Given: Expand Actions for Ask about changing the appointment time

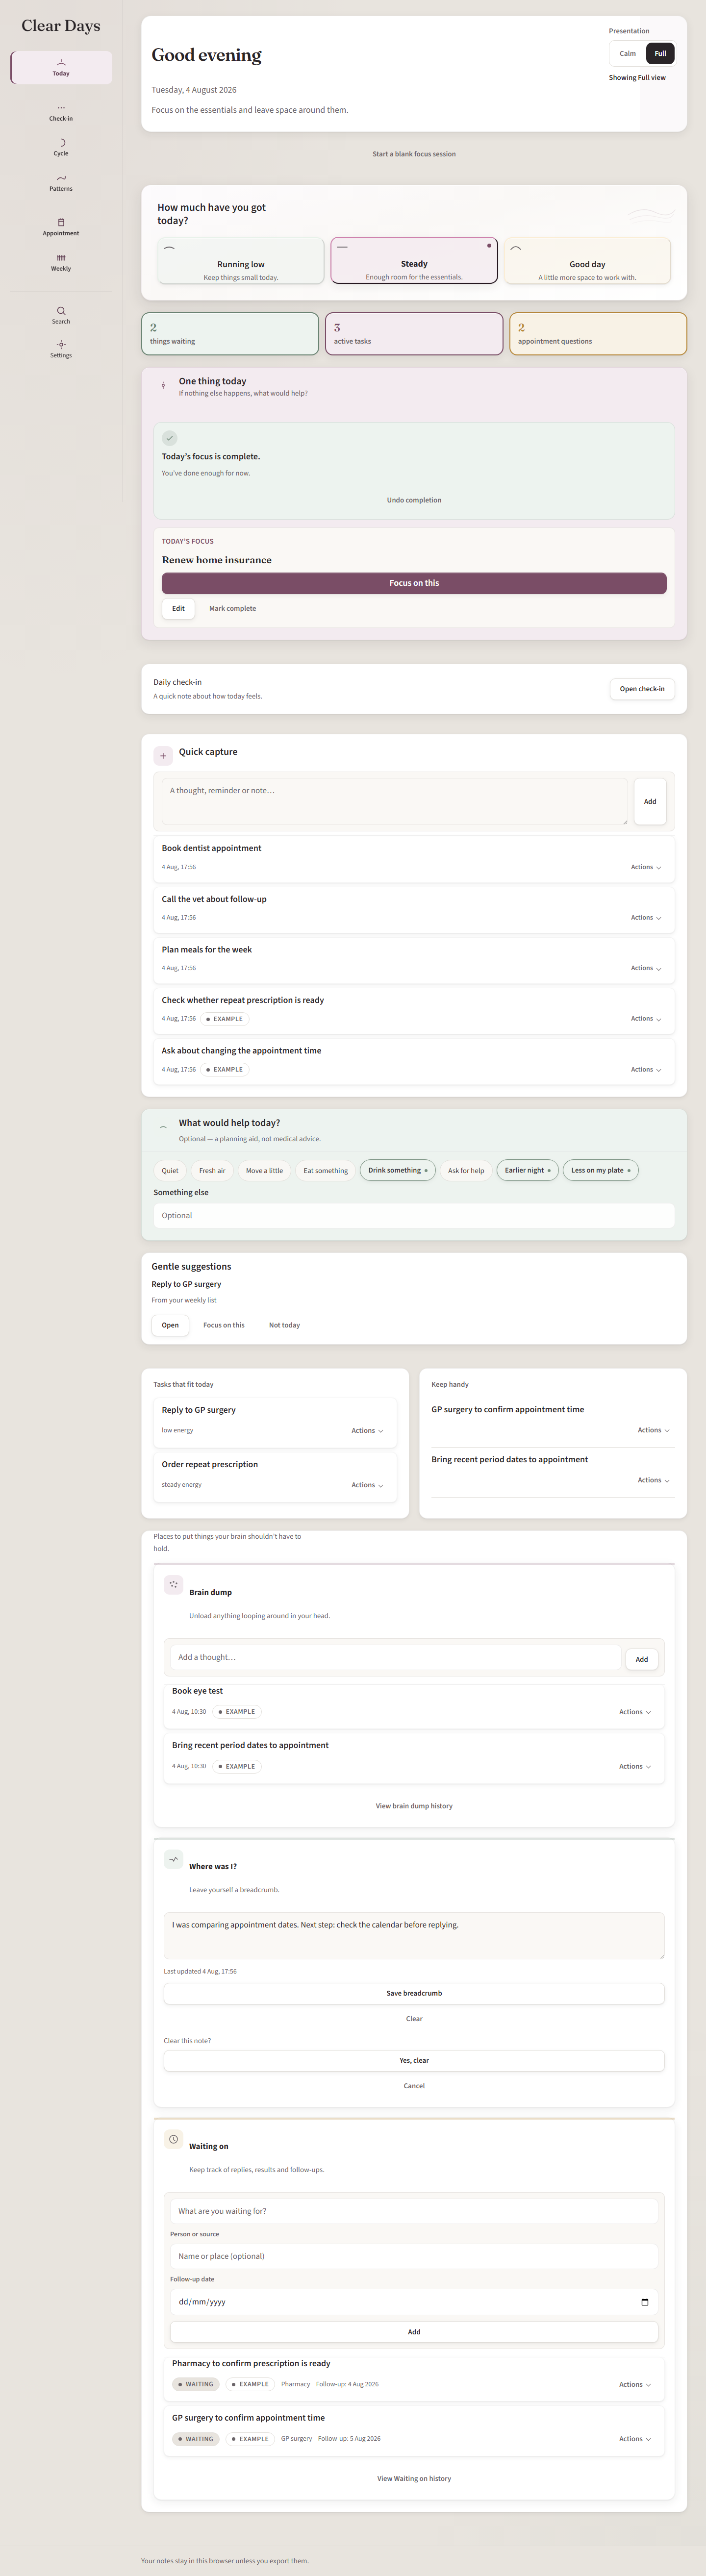Looking at the screenshot, I should click(x=646, y=1069).
